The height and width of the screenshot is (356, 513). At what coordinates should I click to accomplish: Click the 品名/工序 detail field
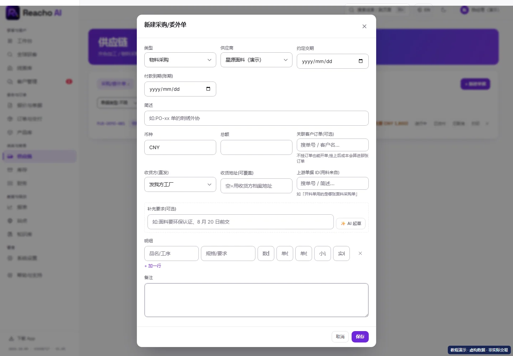(x=171, y=253)
